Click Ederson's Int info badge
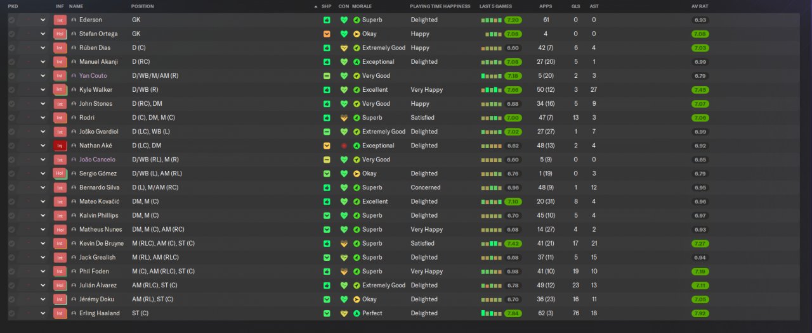Screen dimensions: 812x333 click(60, 20)
